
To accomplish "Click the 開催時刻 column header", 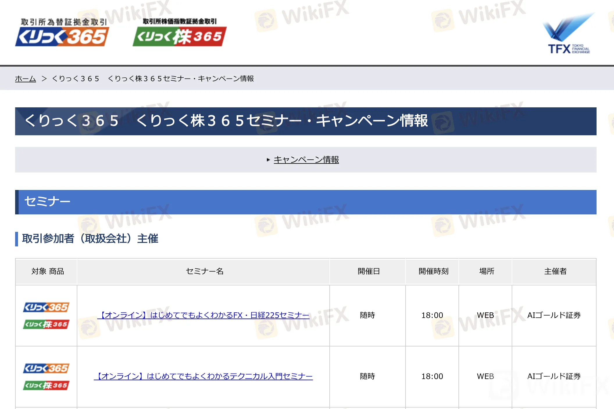I will click(x=433, y=271).
